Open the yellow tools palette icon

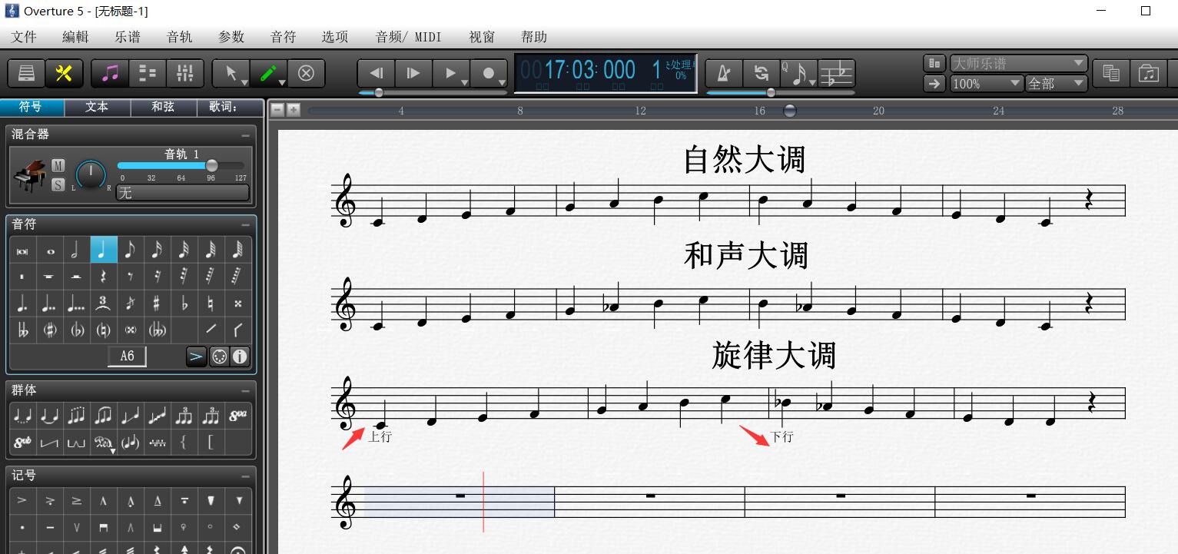[64, 73]
